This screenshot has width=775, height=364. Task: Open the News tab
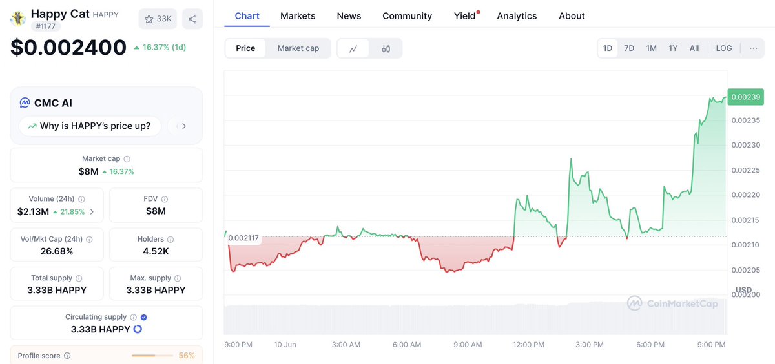(349, 15)
